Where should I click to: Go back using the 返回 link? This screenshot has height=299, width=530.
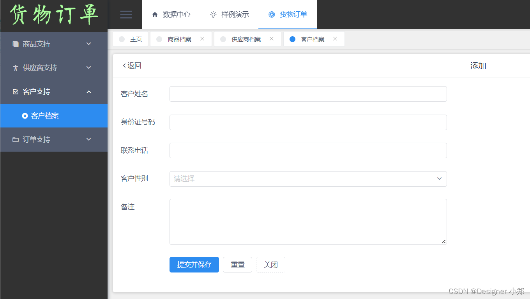[132, 65]
